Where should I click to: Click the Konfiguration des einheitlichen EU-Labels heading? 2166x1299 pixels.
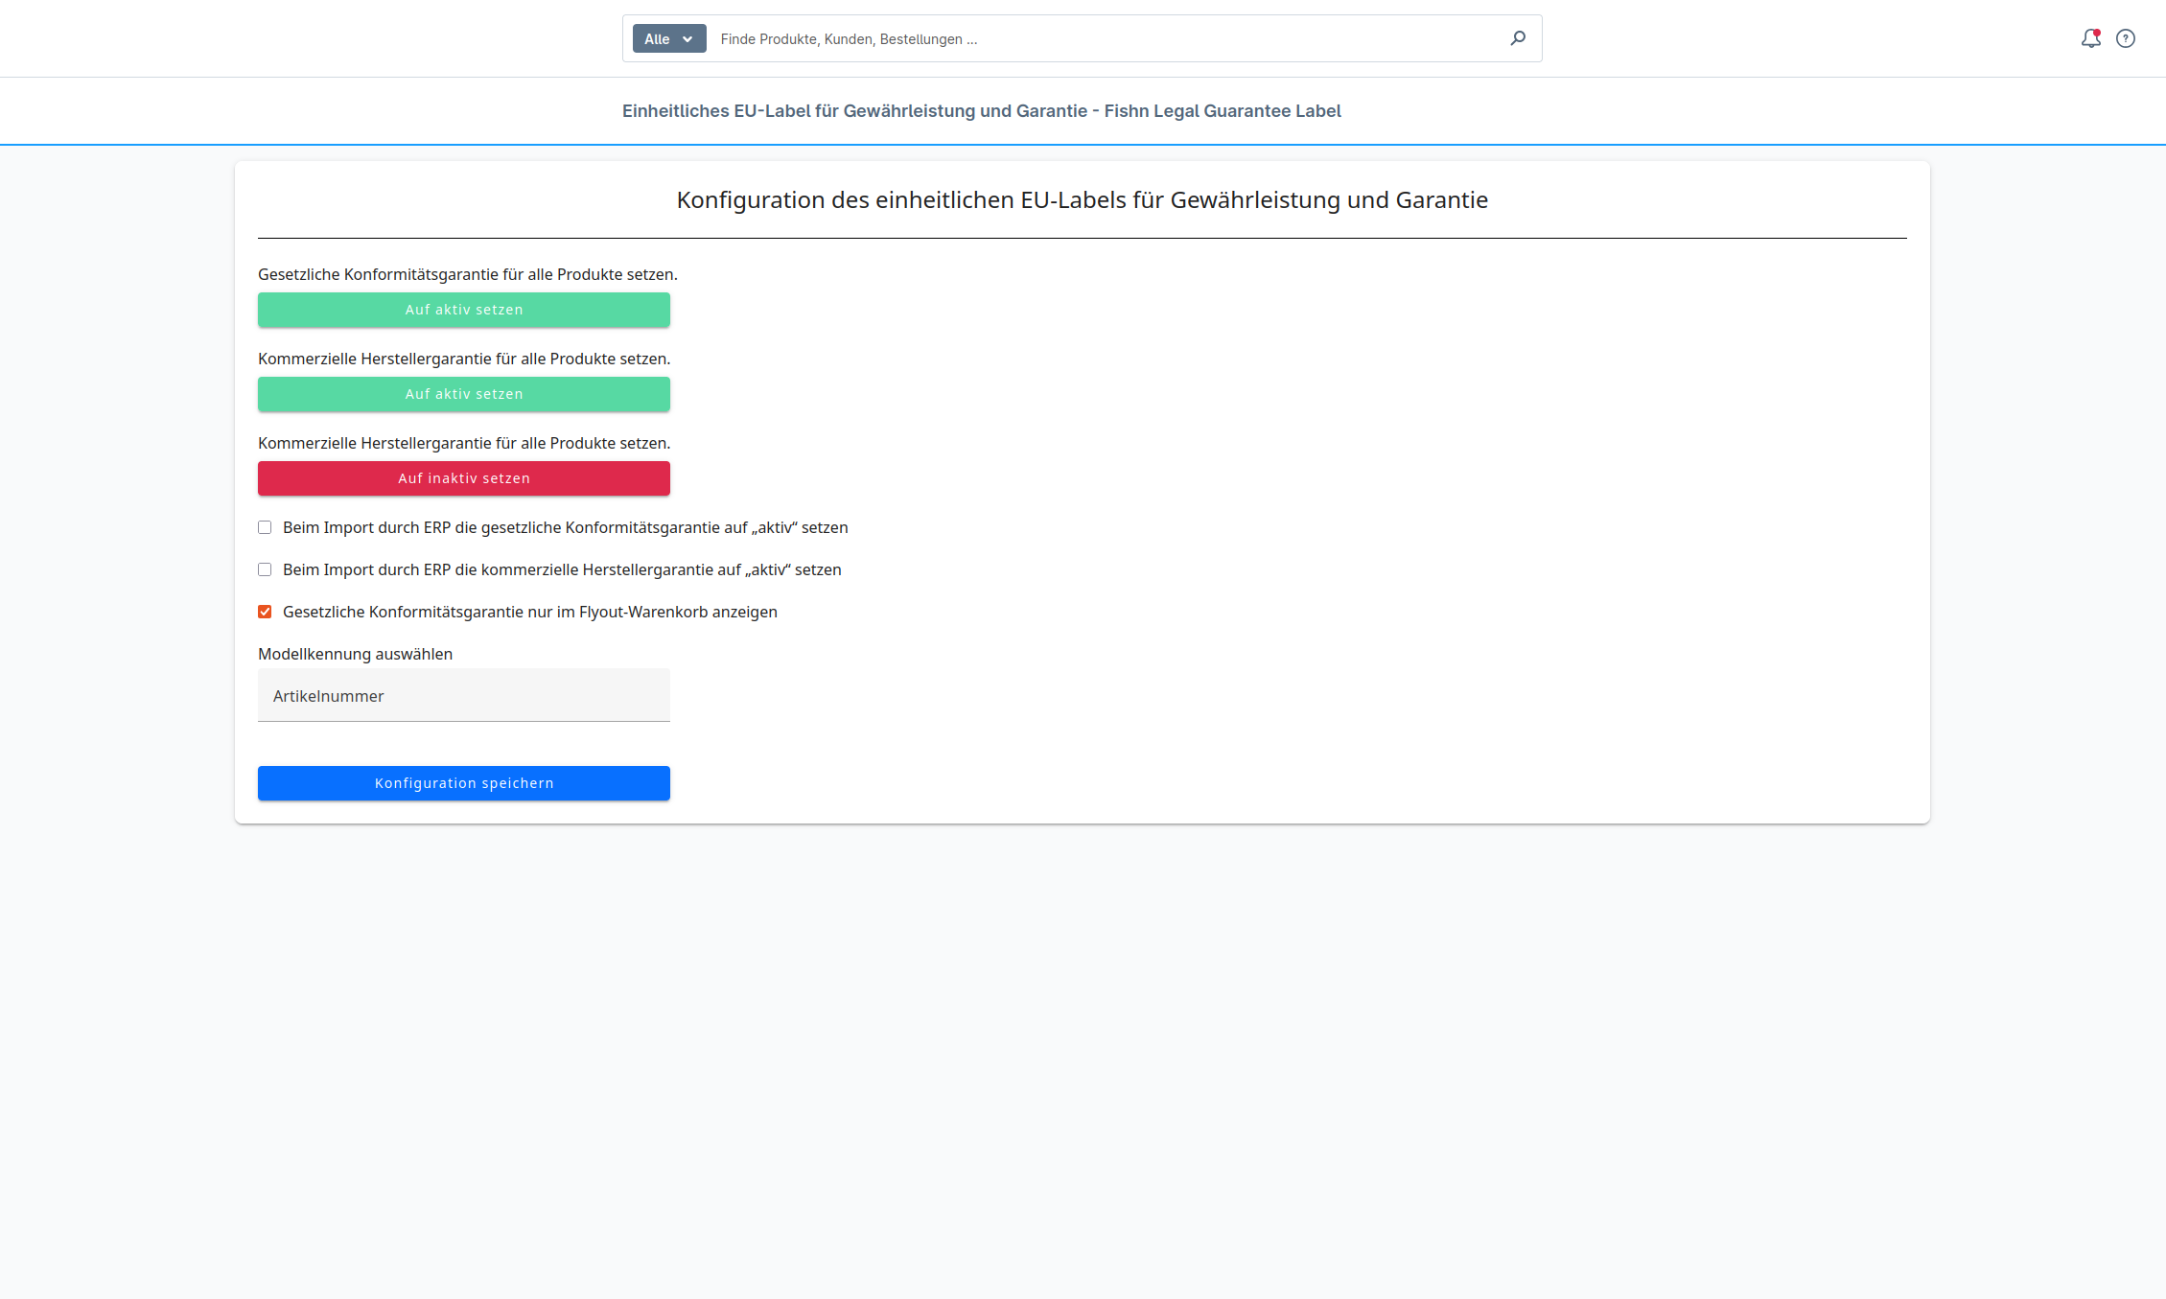(1083, 200)
